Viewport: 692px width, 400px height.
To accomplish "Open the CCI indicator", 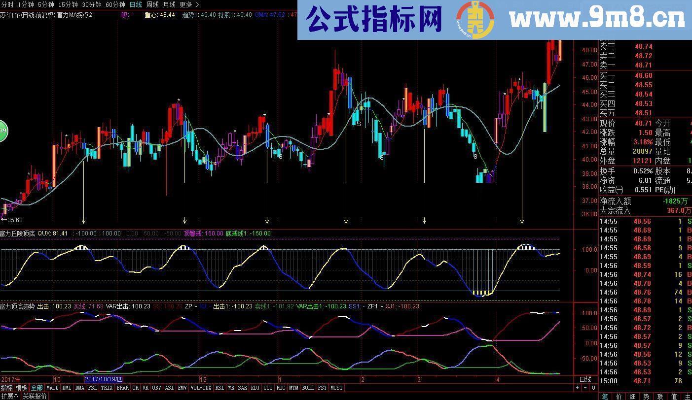I will [267, 388].
